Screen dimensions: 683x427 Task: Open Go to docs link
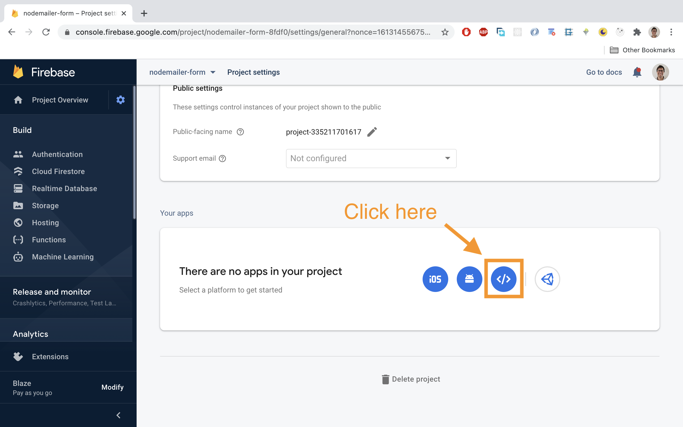[x=604, y=72]
